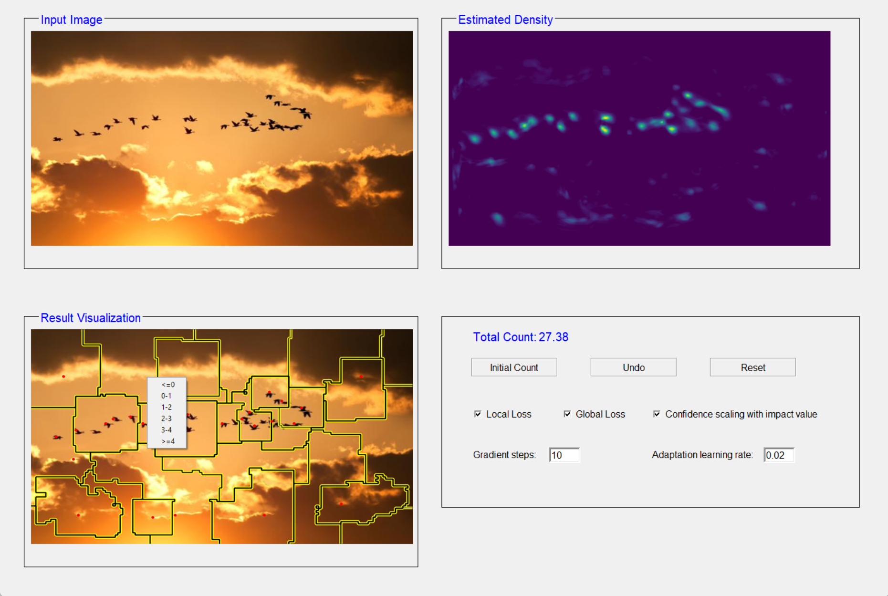Disable the Global Loss checkbox
This screenshot has width=888, height=596.
tap(567, 414)
